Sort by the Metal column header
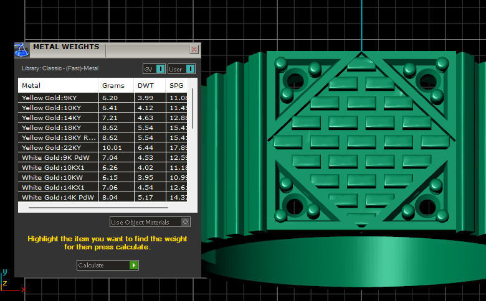The image size is (486, 301). point(59,86)
